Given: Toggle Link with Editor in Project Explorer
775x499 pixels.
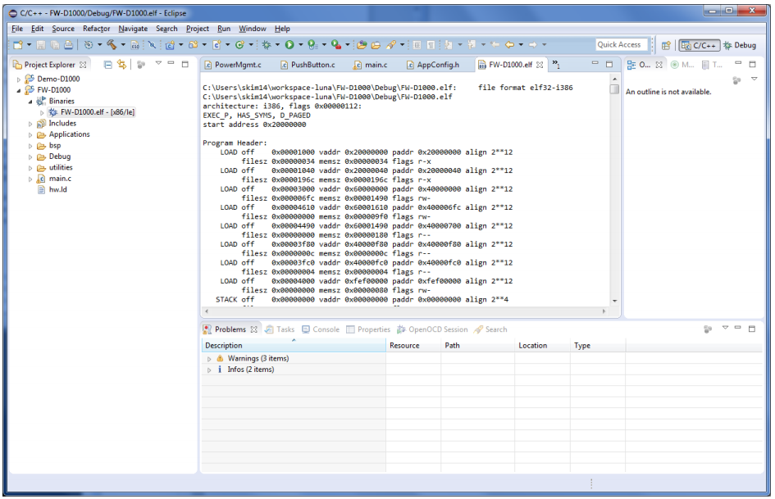Looking at the screenshot, I should click(x=121, y=65).
